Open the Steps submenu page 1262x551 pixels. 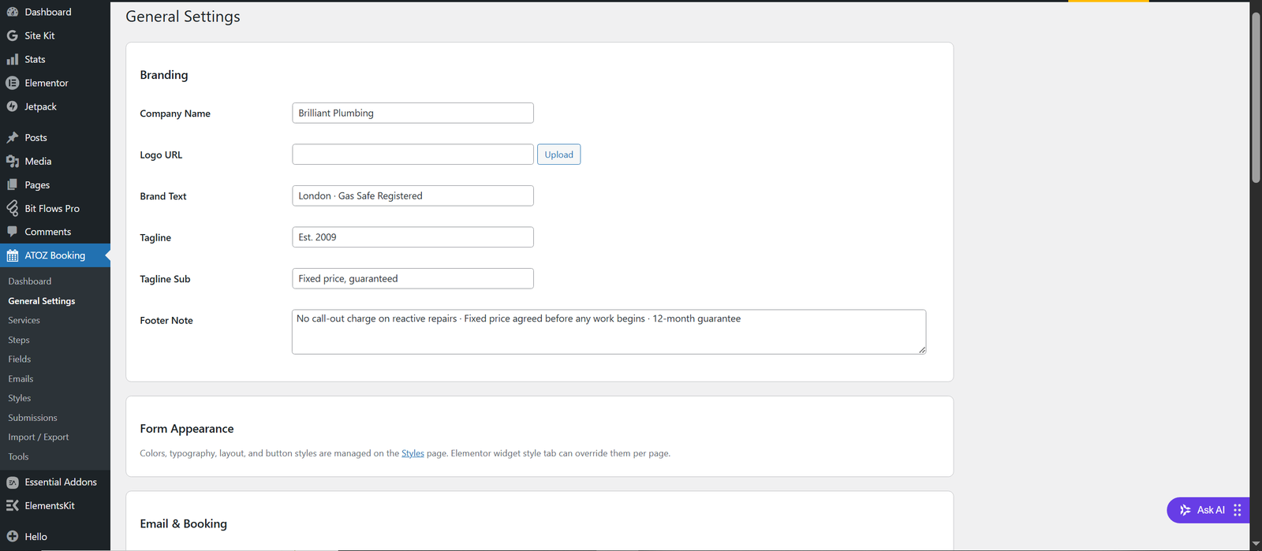coord(19,340)
